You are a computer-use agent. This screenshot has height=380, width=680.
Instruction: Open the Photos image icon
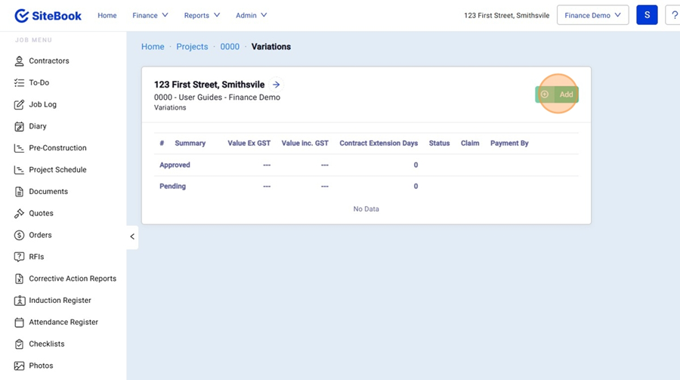coord(20,366)
